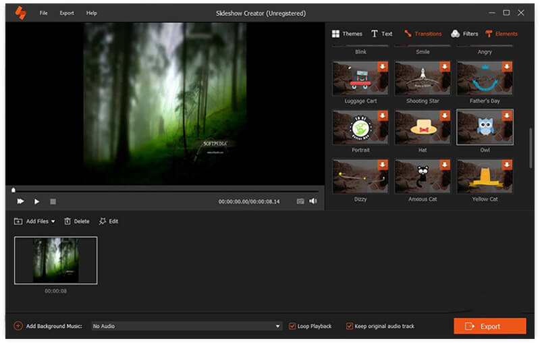540x343 pixels.
Task: Select the forest photo thumbnail in timeline
Action: (x=55, y=260)
